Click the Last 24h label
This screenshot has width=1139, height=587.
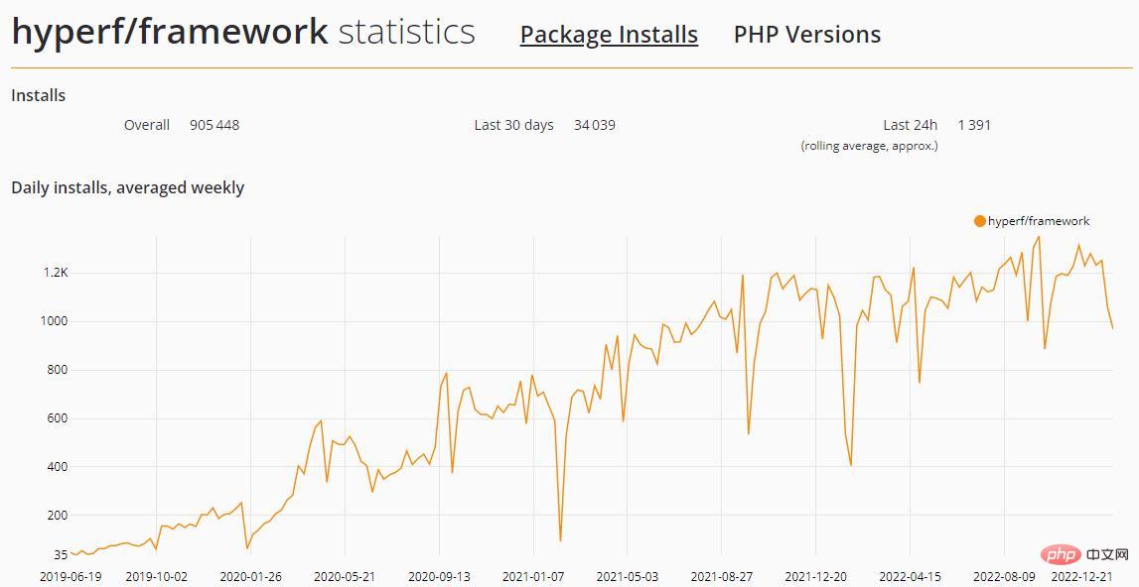911,125
